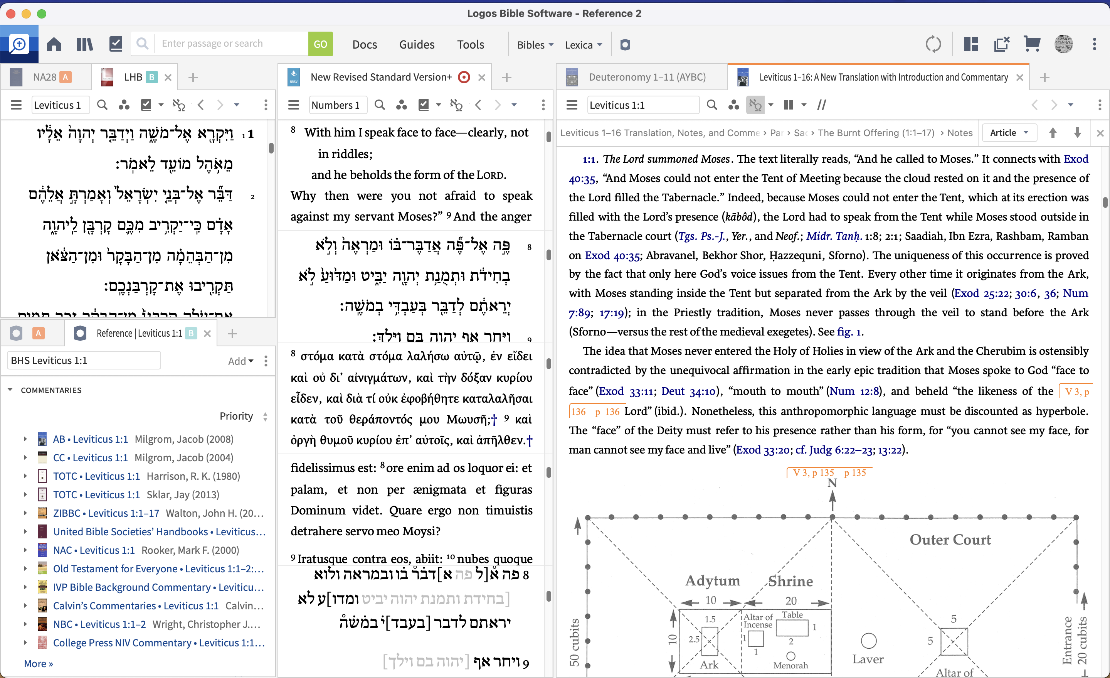1110x678 pixels.
Task: Open the fig. 1 link in commentary
Action: point(849,332)
